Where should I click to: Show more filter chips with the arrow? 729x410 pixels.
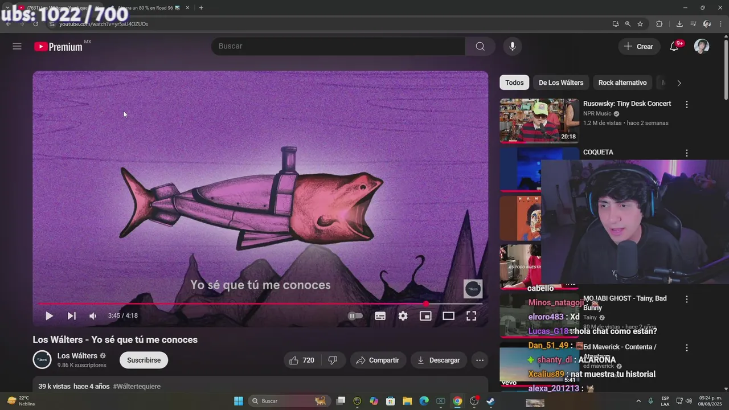[679, 83]
